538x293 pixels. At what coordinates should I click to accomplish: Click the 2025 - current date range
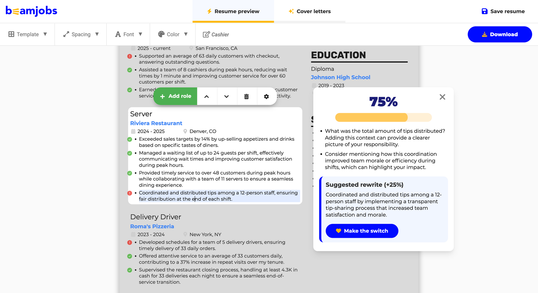(x=154, y=48)
